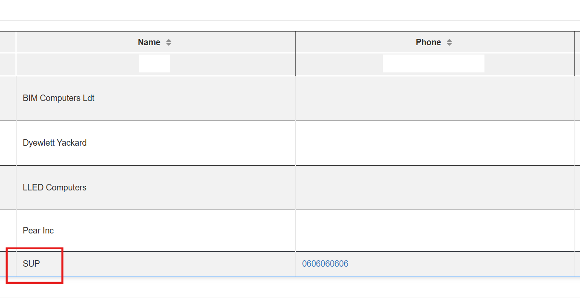Select the LLED Computers supplier name
The width and height of the screenshot is (580, 308).
click(x=55, y=187)
